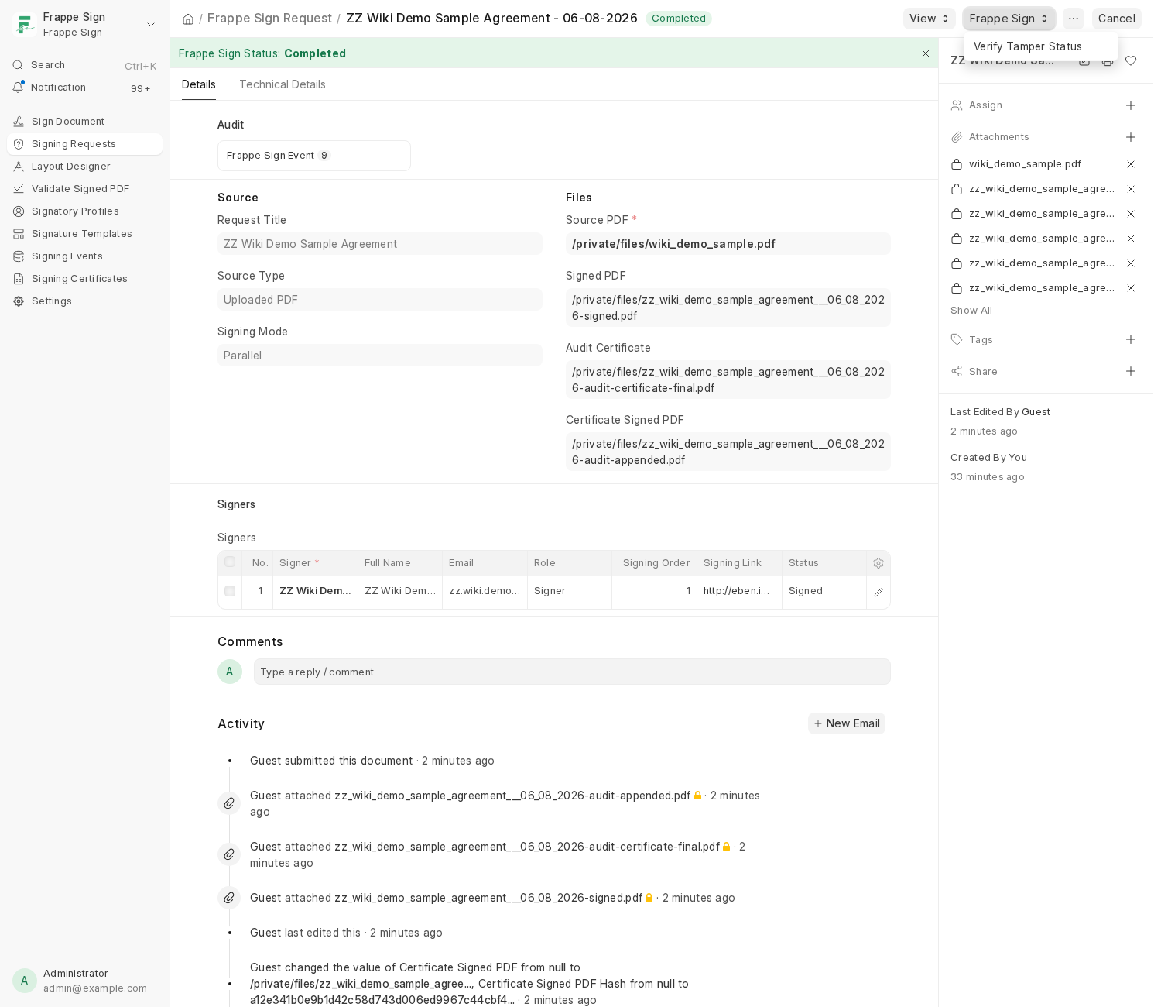Click the home breadcrumb icon
The width and height of the screenshot is (1161, 1007).
(x=188, y=19)
